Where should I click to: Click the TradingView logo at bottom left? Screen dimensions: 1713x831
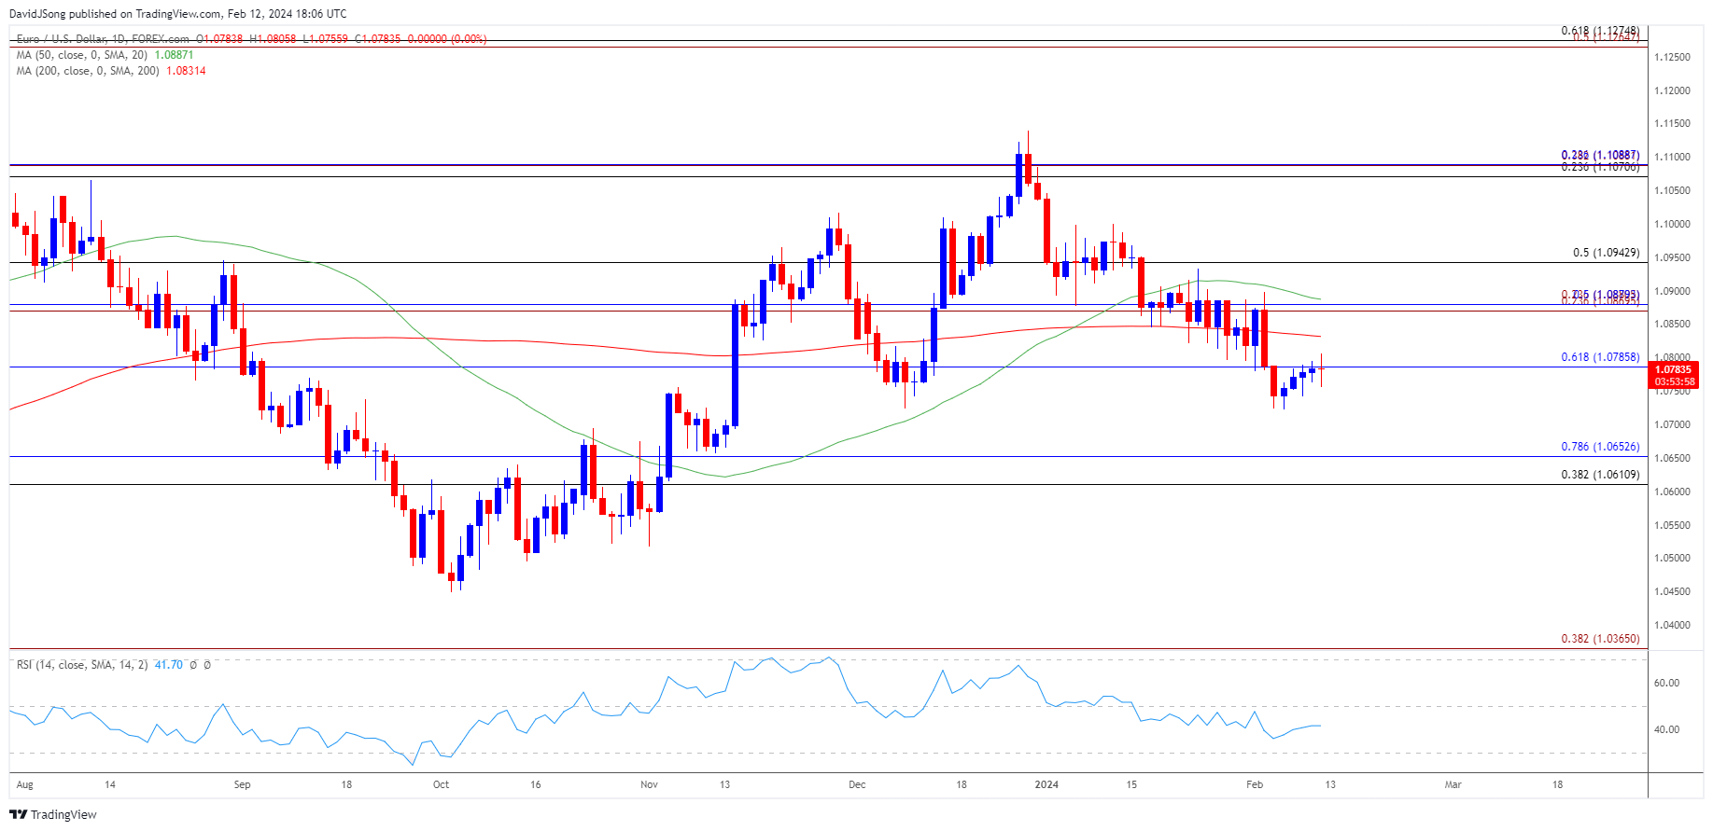click(x=53, y=814)
